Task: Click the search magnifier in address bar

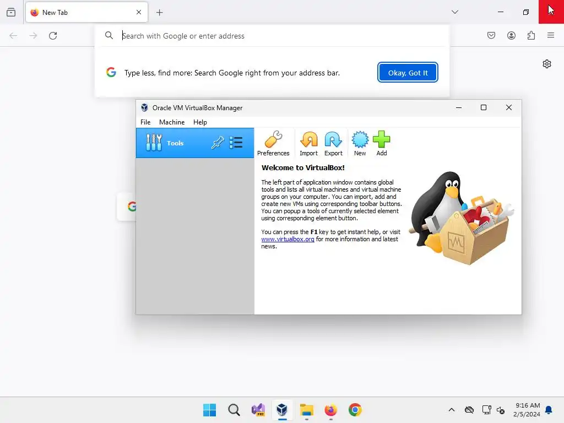Action: (109, 35)
